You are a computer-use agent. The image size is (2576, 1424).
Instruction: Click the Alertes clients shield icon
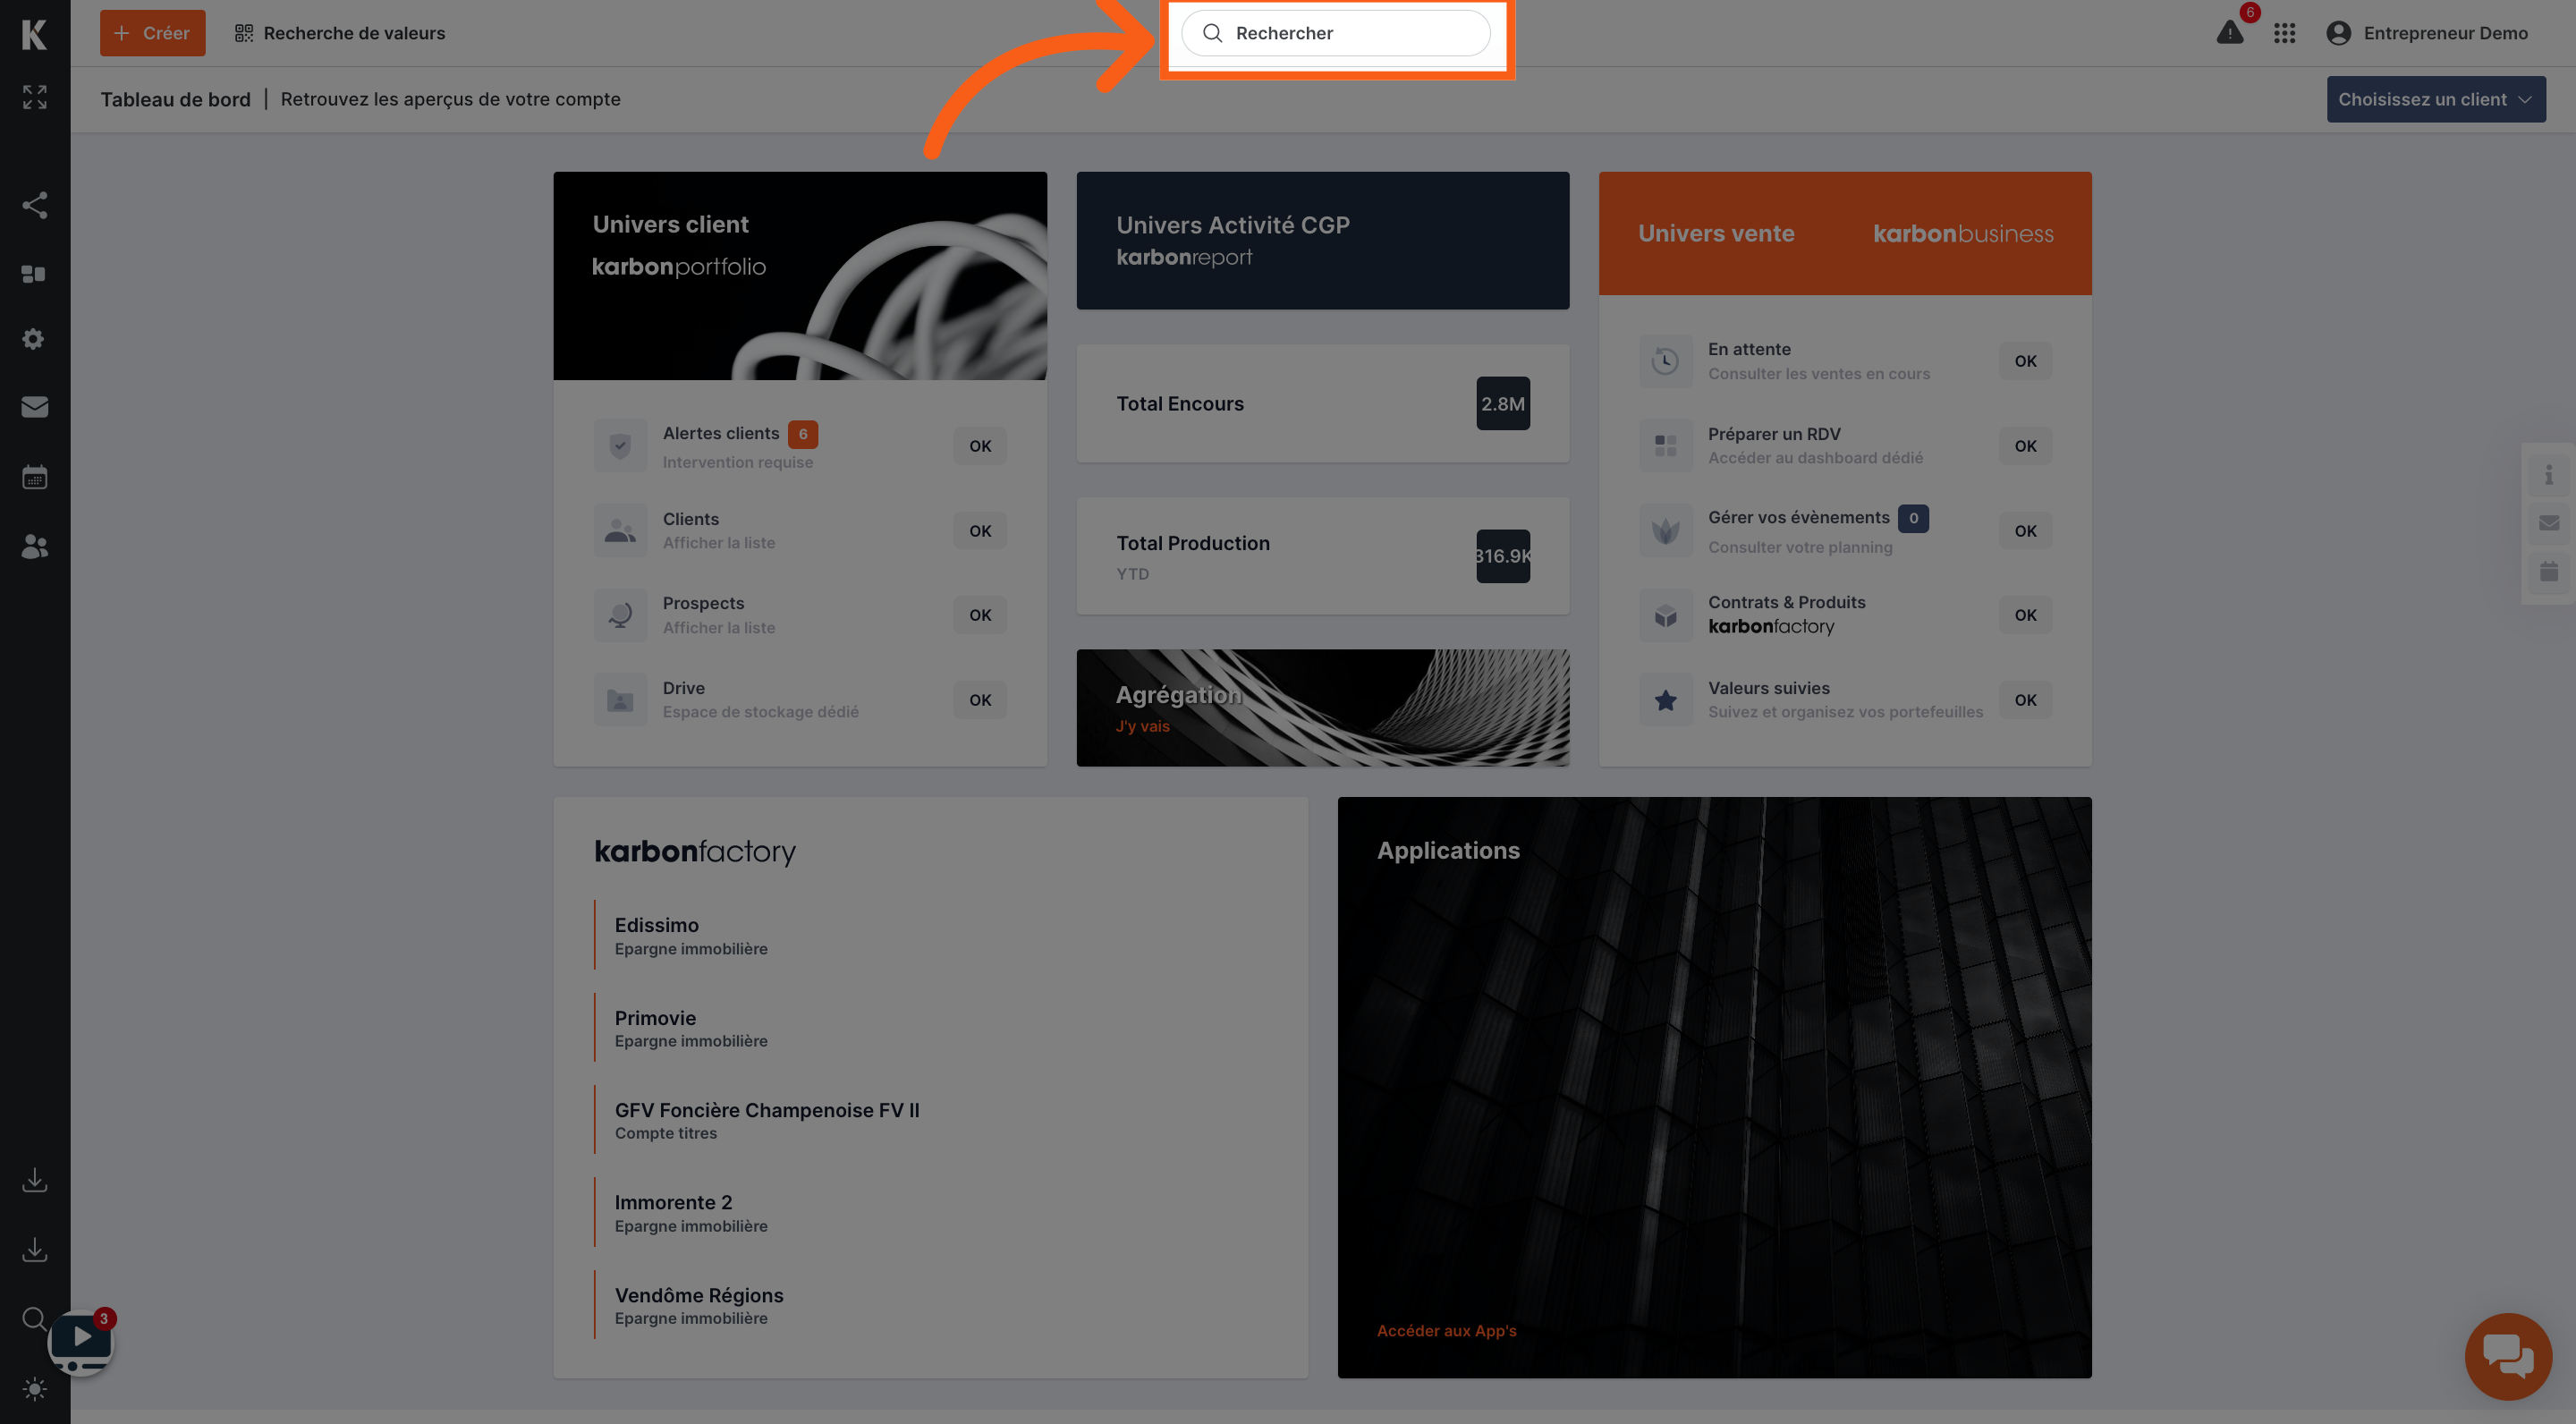pyautogui.click(x=620, y=446)
